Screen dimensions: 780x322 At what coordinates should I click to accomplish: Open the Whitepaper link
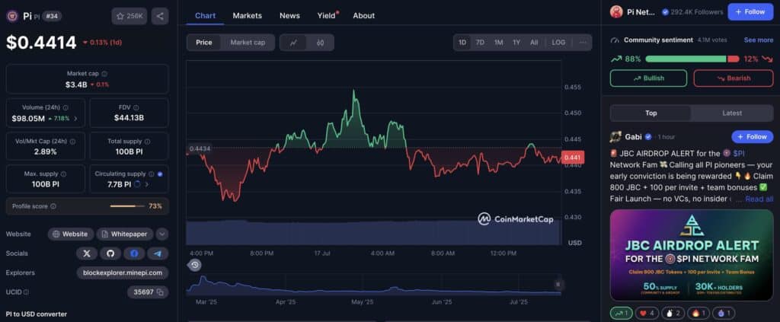click(x=125, y=234)
